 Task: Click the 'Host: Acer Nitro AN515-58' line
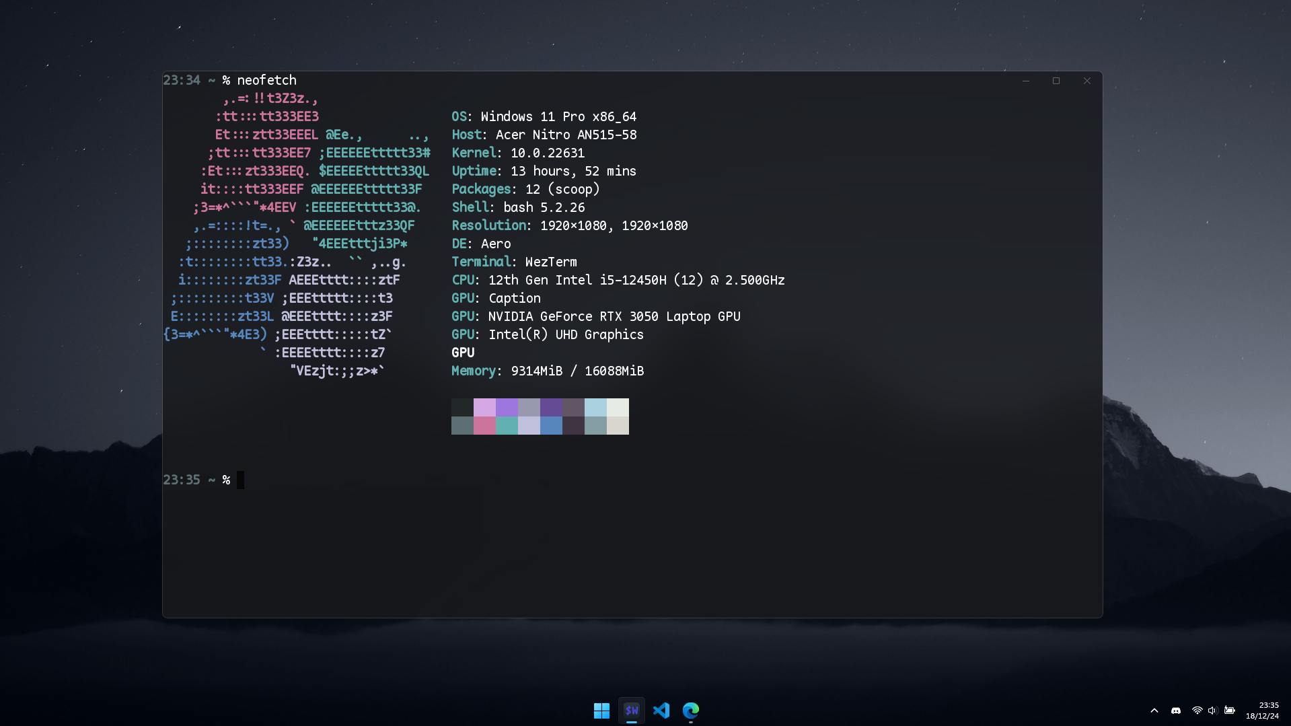click(x=544, y=135)
